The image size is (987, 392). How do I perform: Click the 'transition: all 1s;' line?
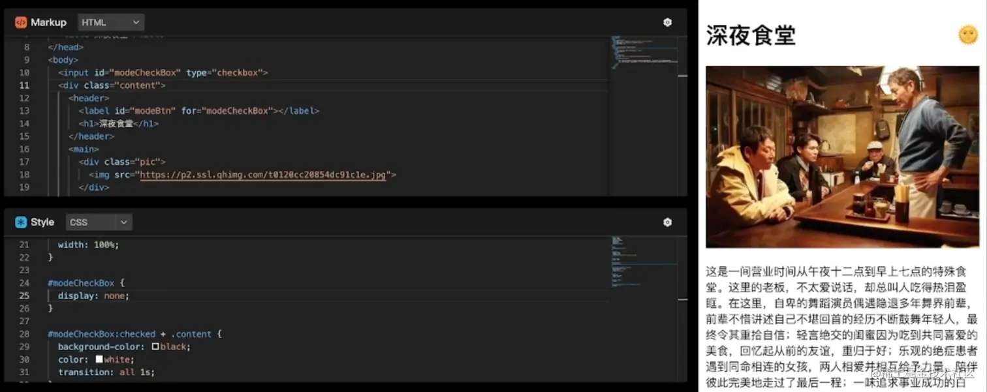(106, 372)
